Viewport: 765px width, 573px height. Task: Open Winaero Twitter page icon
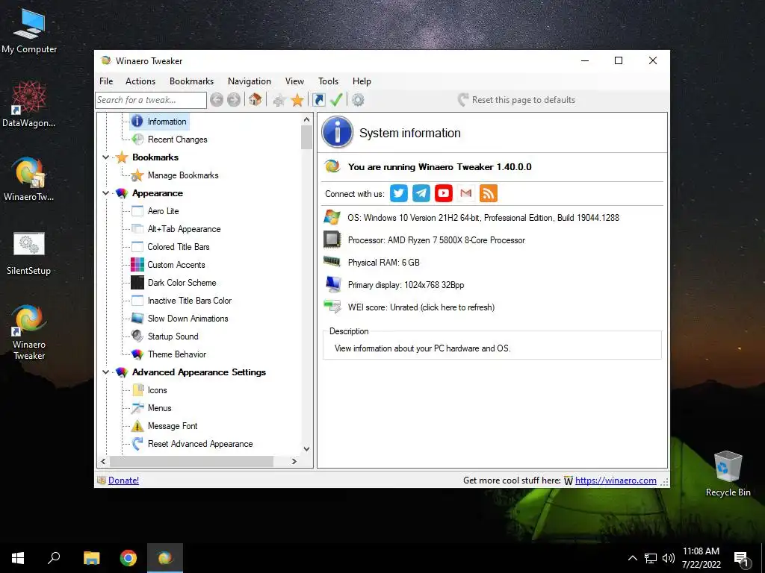point(399,193)
